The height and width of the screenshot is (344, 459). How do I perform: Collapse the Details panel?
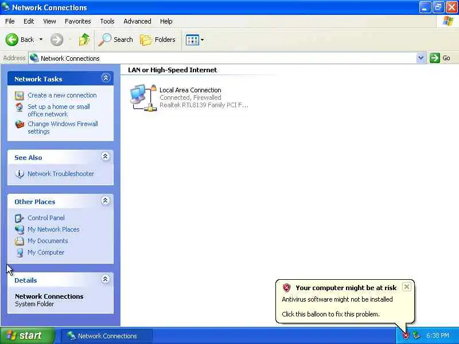pyautogui.click(x=106, y=279)
